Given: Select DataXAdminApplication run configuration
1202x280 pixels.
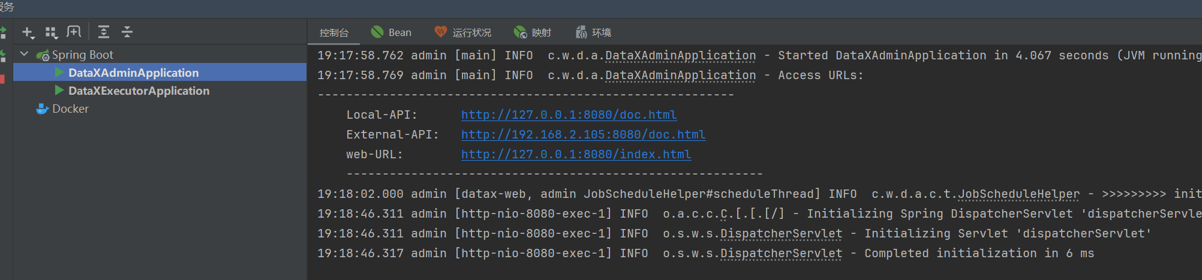Looking at the screenshot, I should 133,73.
